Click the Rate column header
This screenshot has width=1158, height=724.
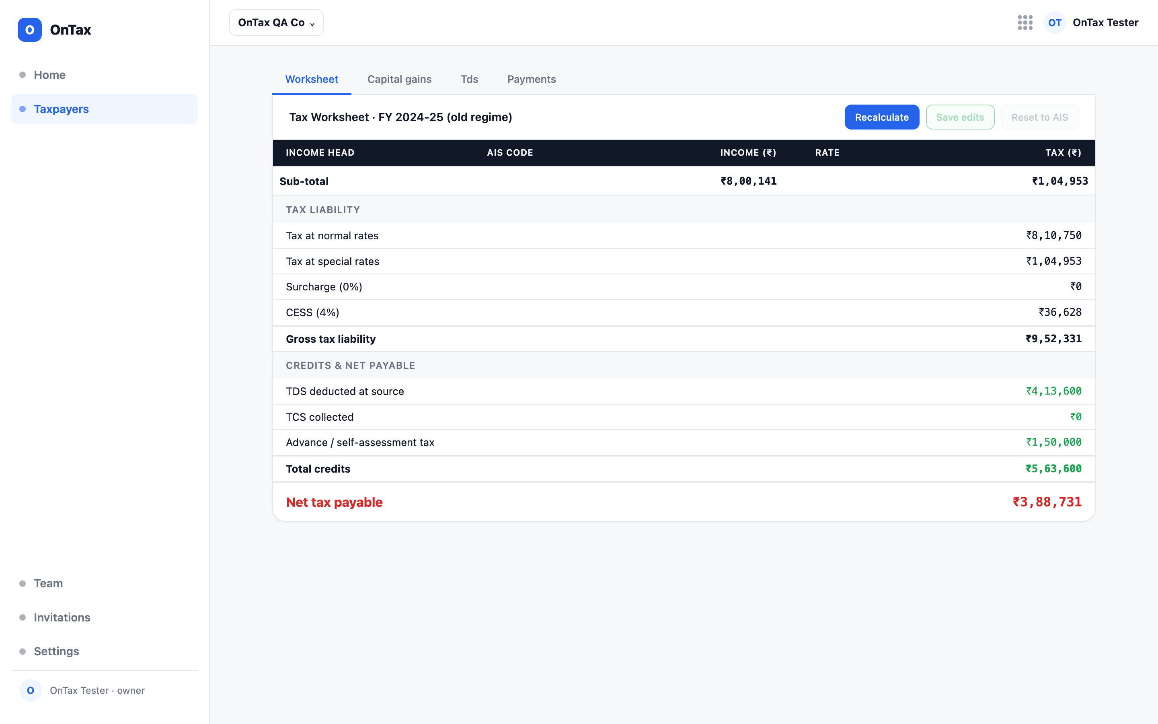click(827, 152)
